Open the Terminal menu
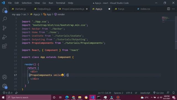This screenshot has height=100, width=177. click(x=61, y=3)
